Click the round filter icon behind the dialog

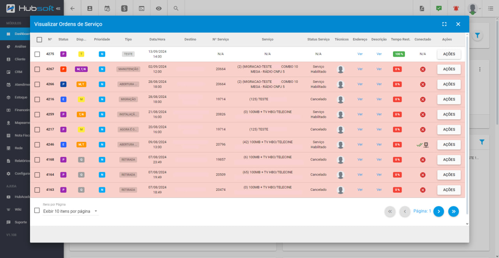coord(478,36)
